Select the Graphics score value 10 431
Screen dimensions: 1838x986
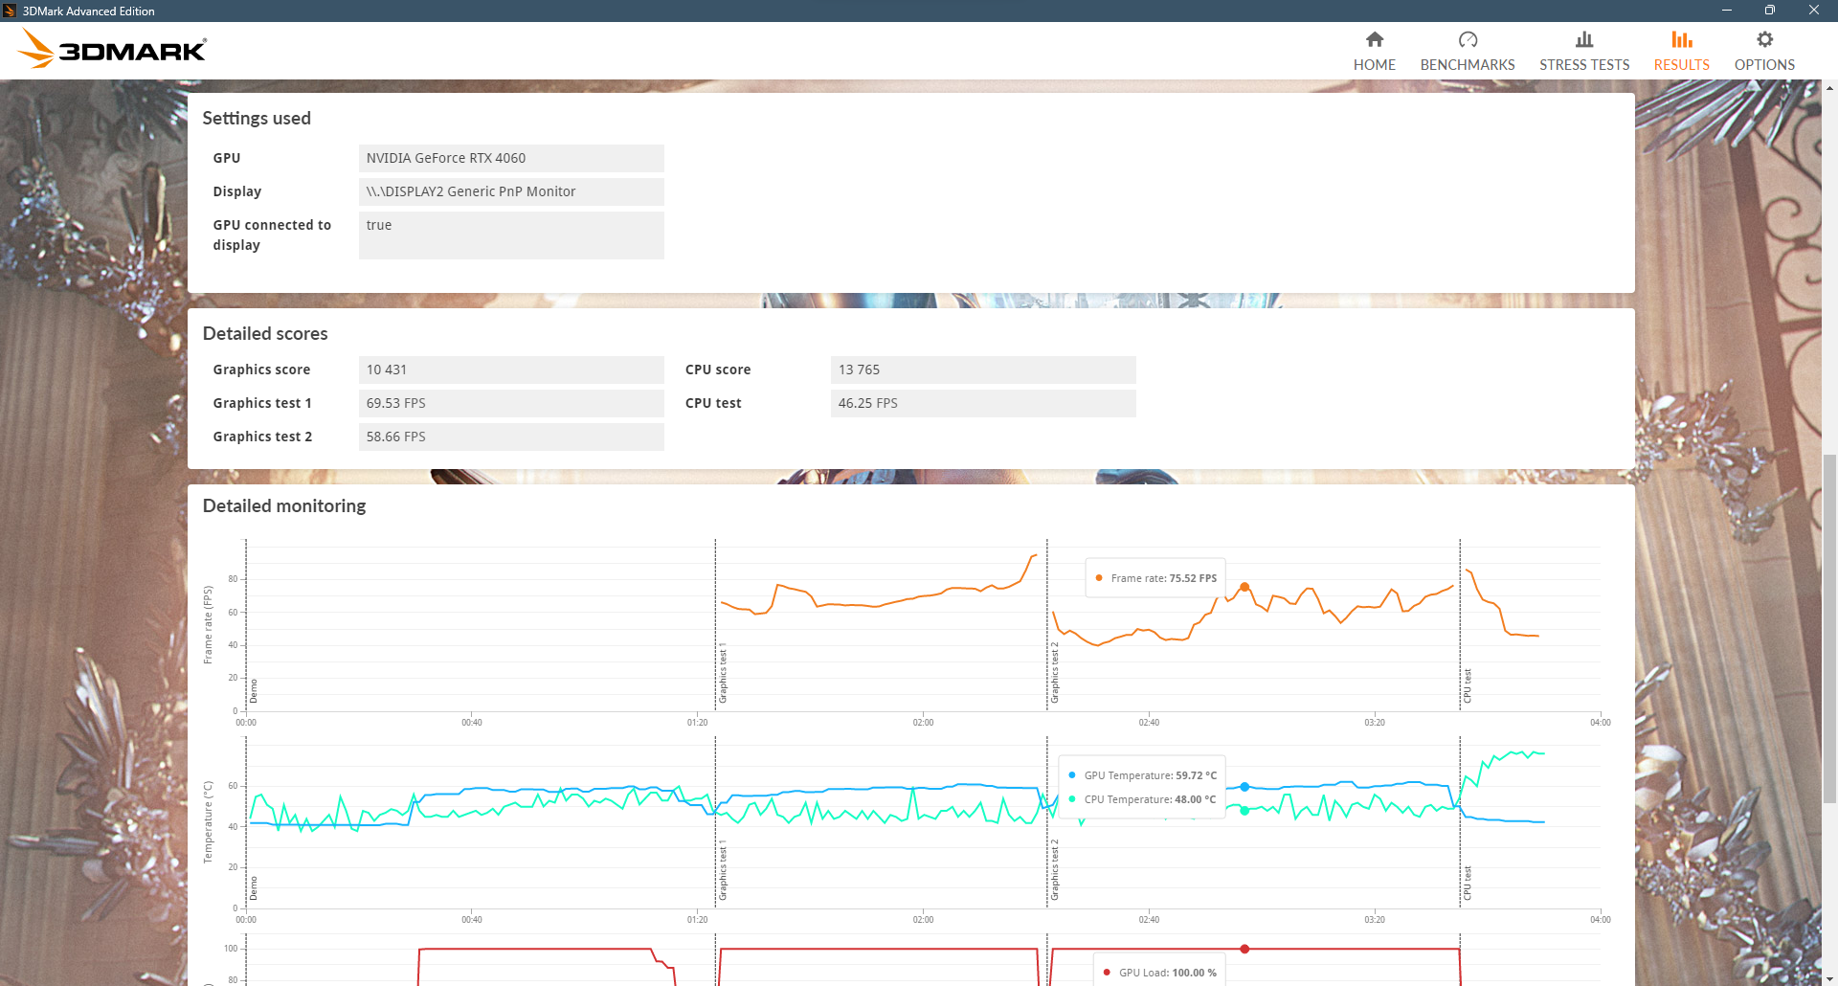click(511, 370)
